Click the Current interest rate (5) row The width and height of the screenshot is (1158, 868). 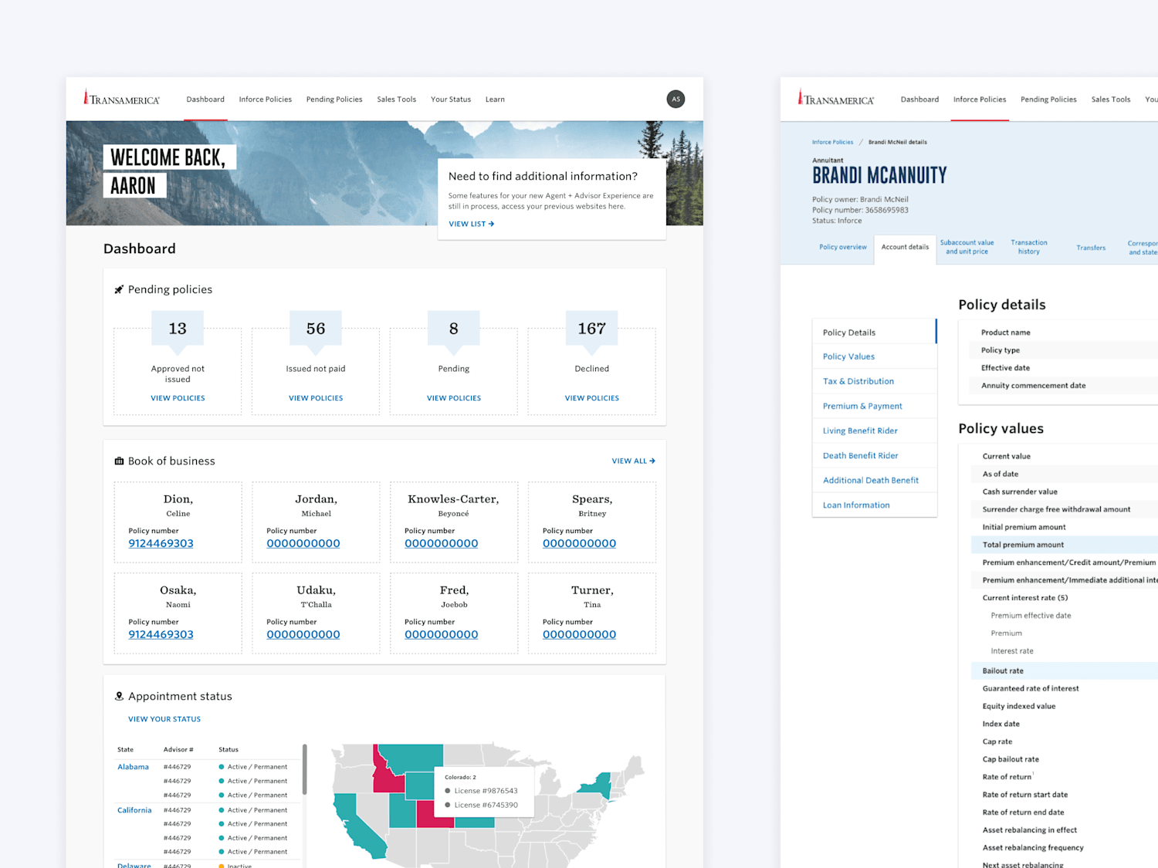pos(1065,598)
